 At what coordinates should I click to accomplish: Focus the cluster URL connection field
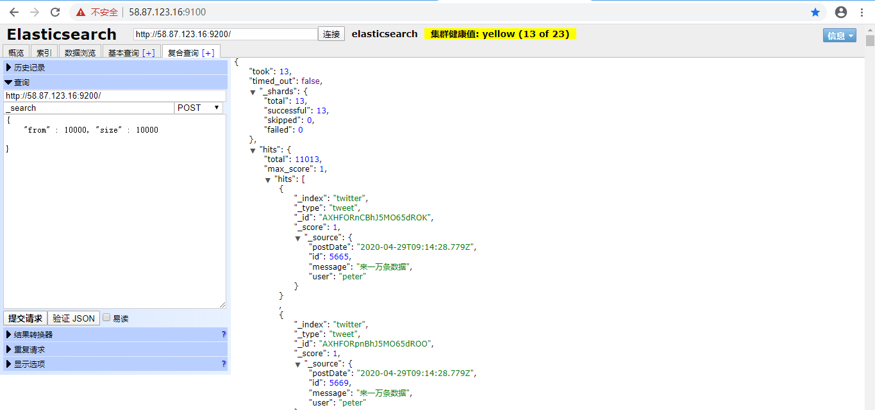pos(226,34)
